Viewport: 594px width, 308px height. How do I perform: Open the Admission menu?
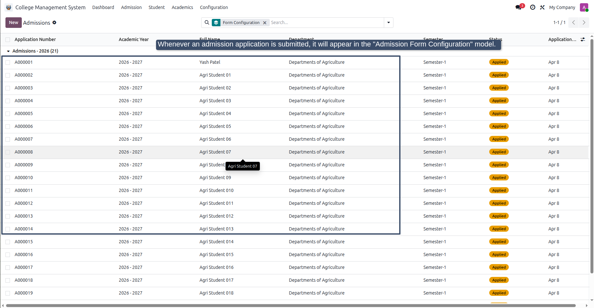tap(131, 7)
